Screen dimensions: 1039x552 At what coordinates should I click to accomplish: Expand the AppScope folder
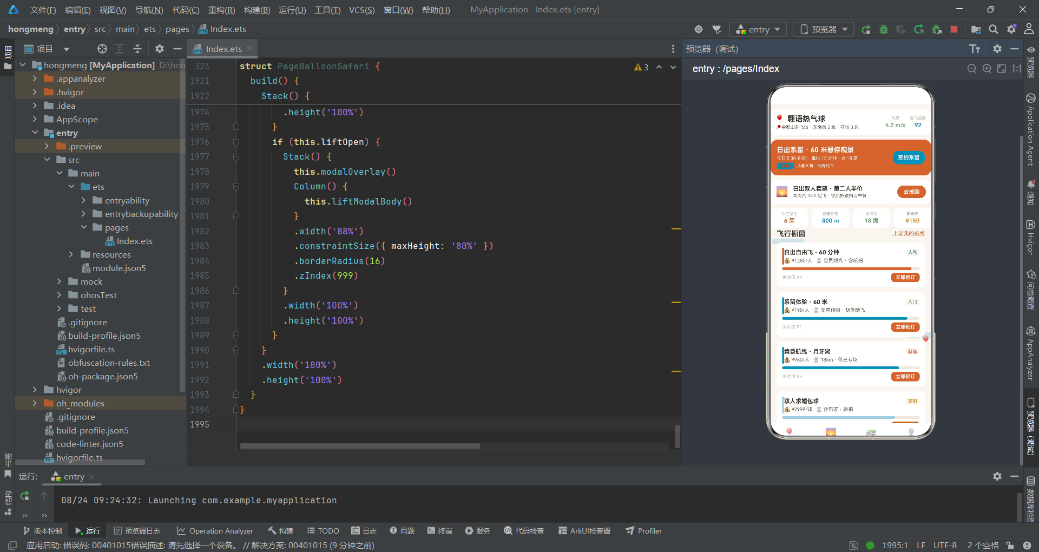(35, 119)
